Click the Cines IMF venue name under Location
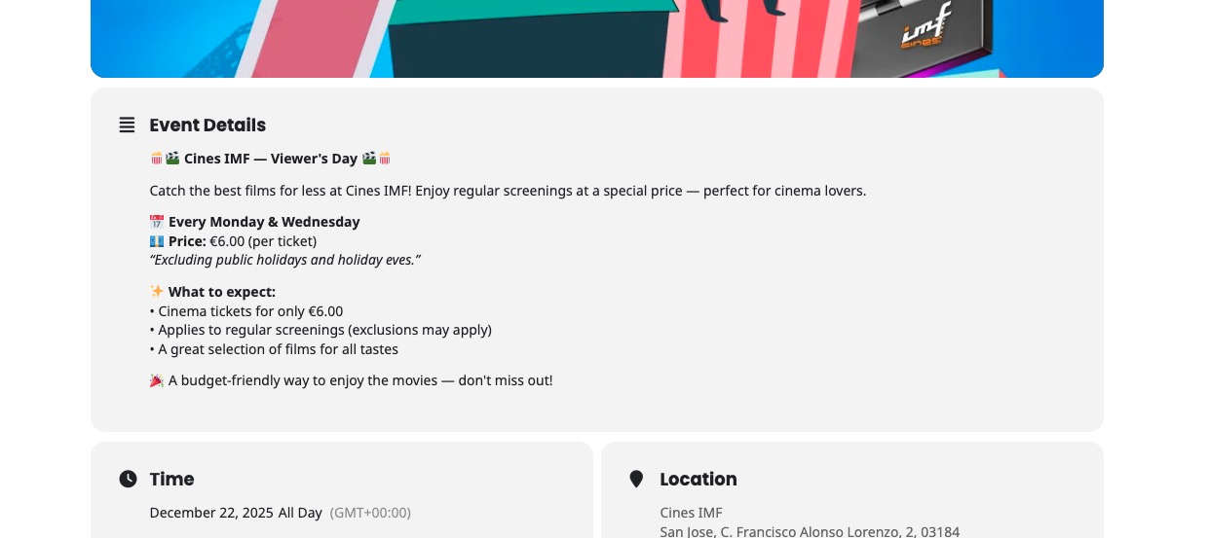The width and height of the screenshot is (1208, 538). coord(691,513)
